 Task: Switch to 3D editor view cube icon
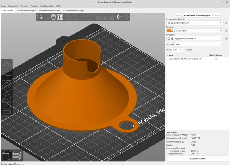7,155
